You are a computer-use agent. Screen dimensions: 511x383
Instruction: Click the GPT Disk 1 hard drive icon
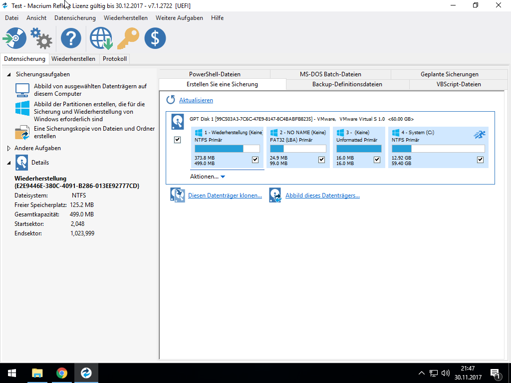click(178, 122)
